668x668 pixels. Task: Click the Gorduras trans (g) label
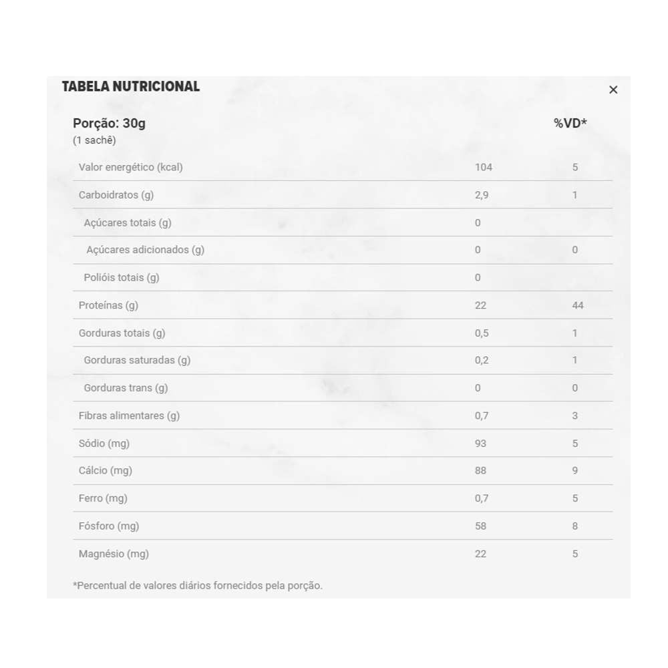[x=126, y=388]
